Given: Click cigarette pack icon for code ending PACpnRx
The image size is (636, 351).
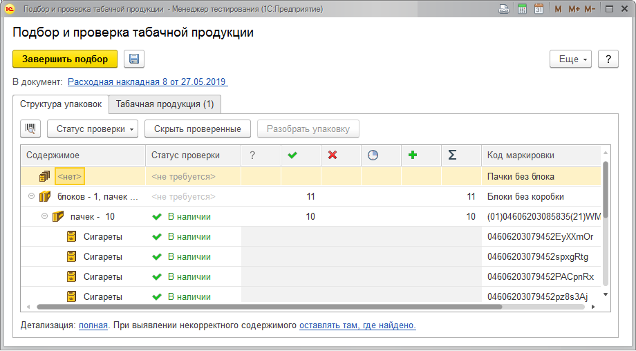Looking at the screenshot, I should click(x=71, y=277).
